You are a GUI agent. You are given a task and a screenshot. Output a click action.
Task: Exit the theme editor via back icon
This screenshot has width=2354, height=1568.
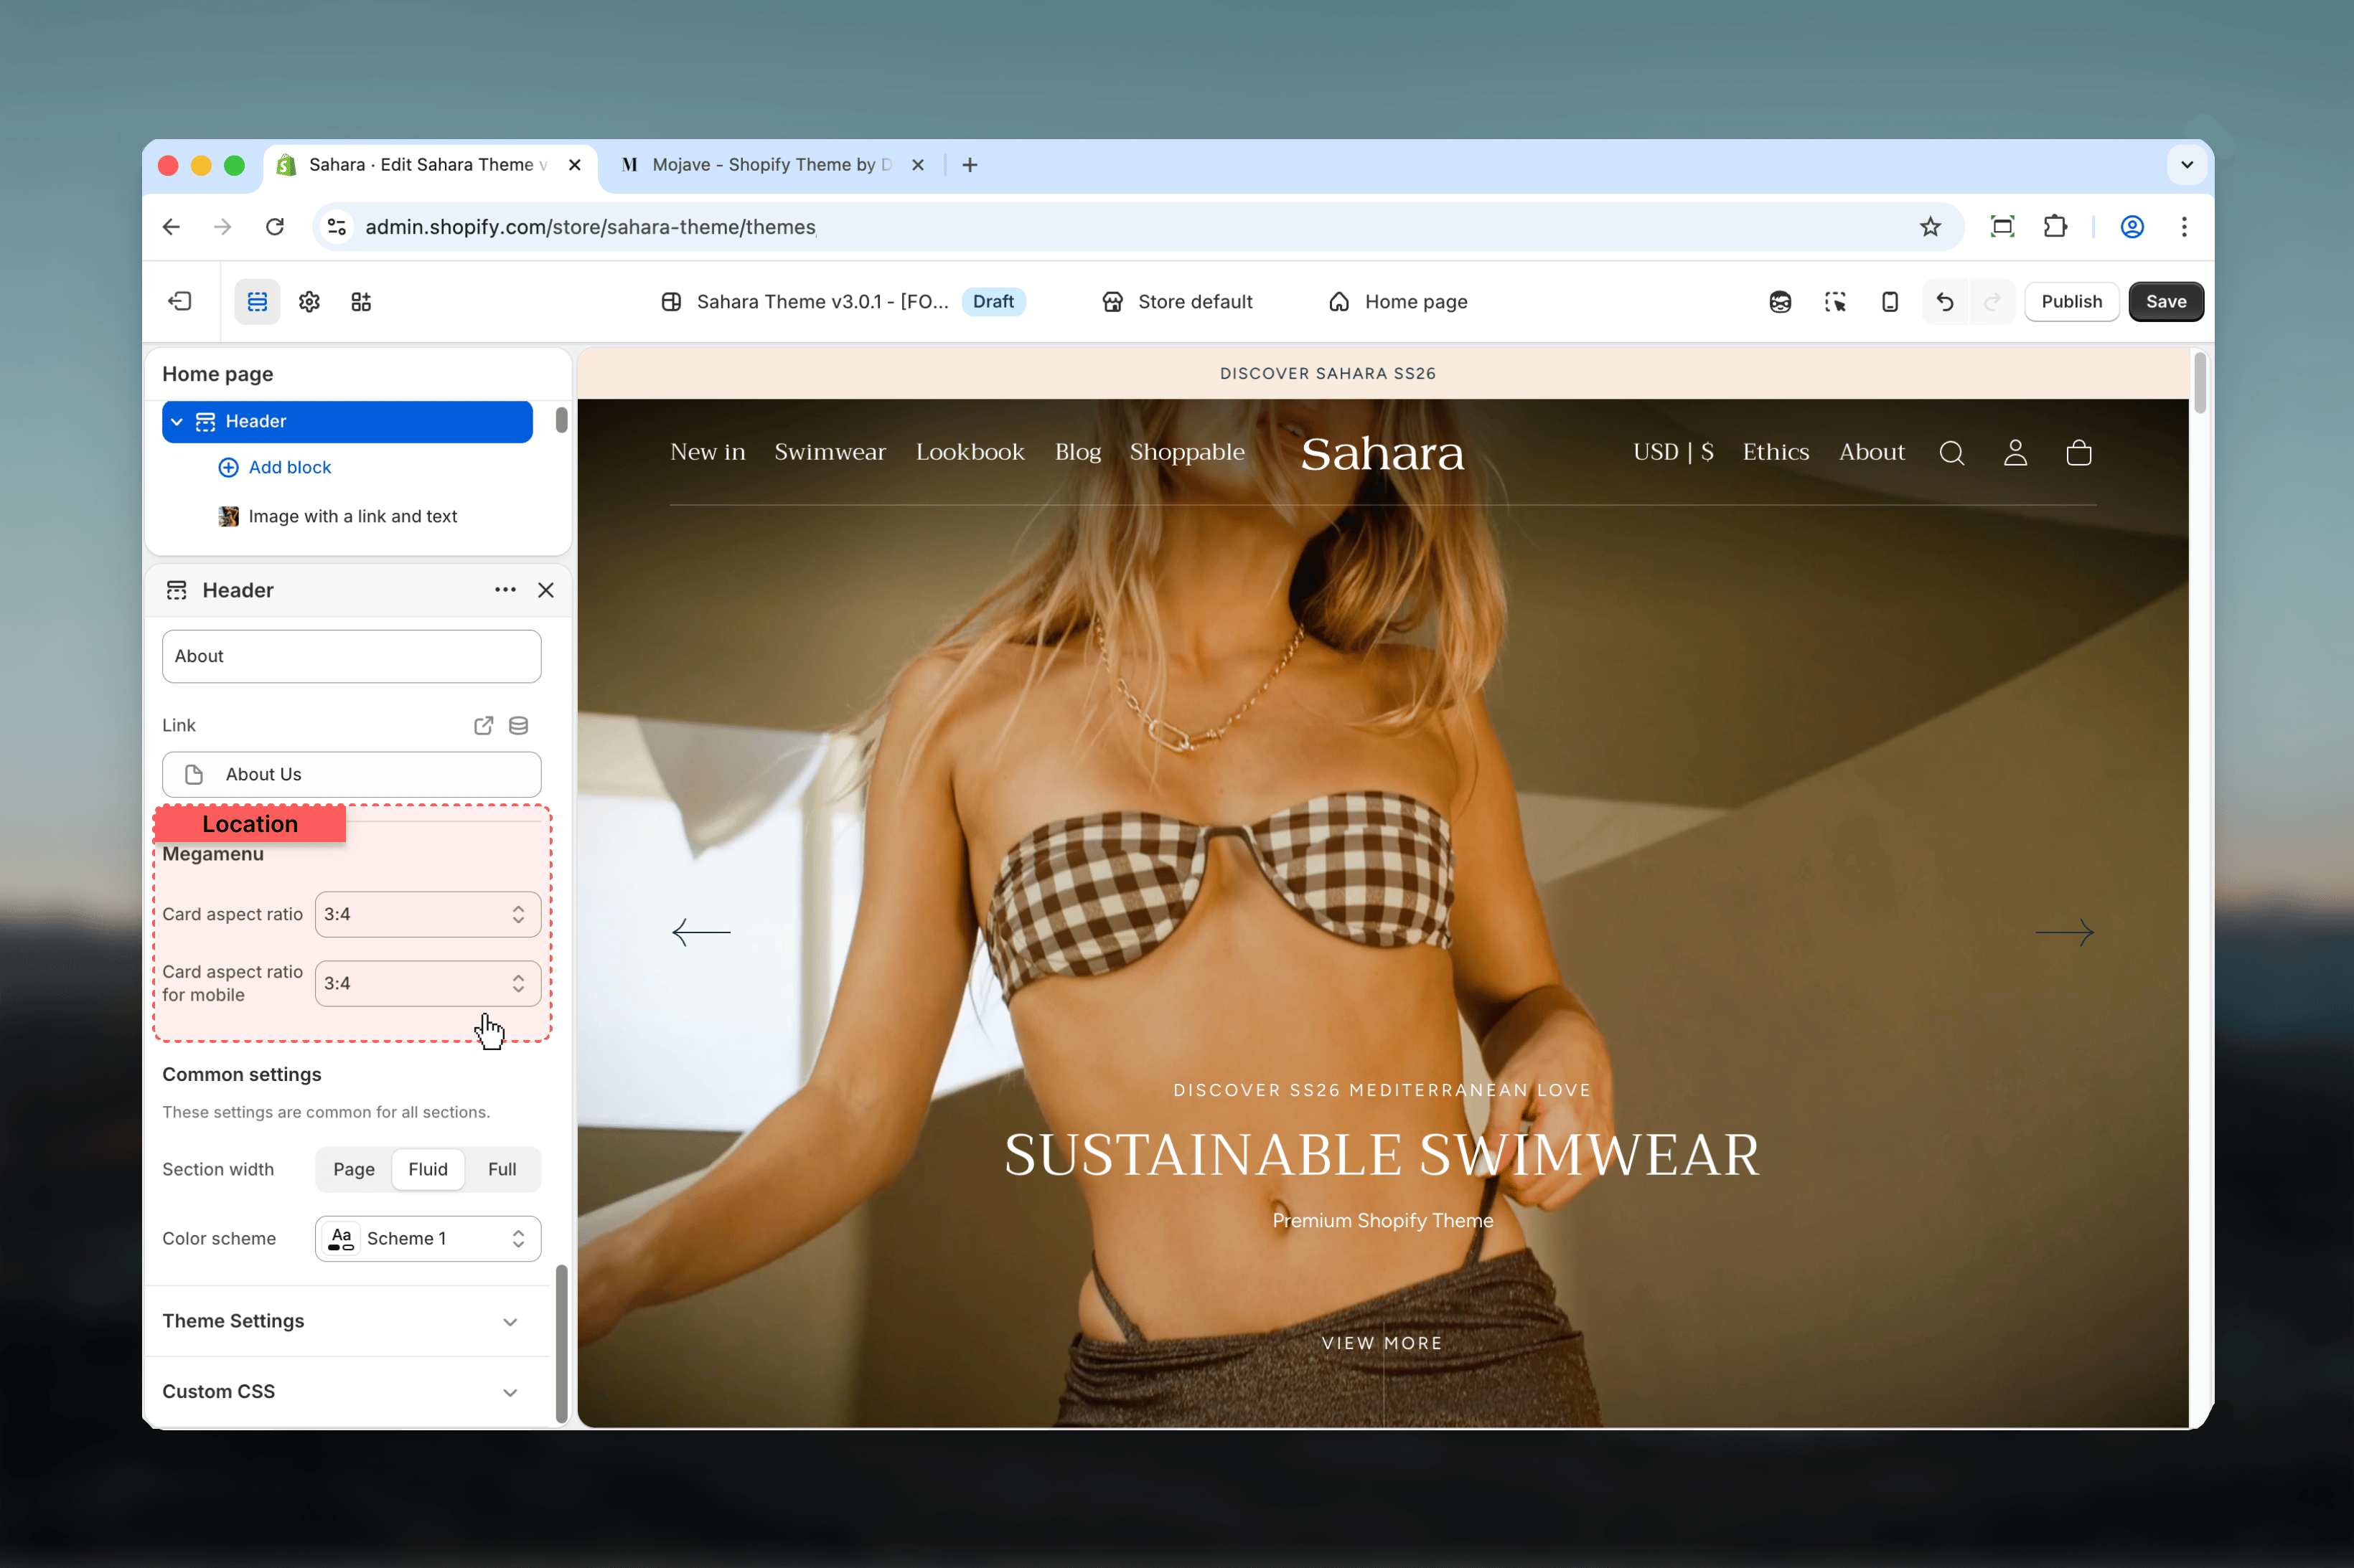coord(180,301)
